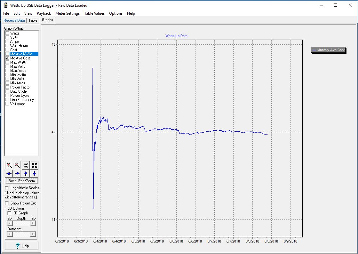
Task: Click the Monthly Ave Cost legend entry
Action: click(329, 50)
